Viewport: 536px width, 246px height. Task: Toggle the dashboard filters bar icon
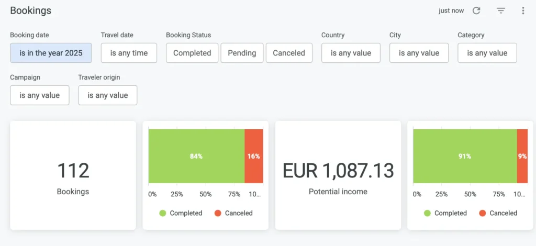point(501,10)
